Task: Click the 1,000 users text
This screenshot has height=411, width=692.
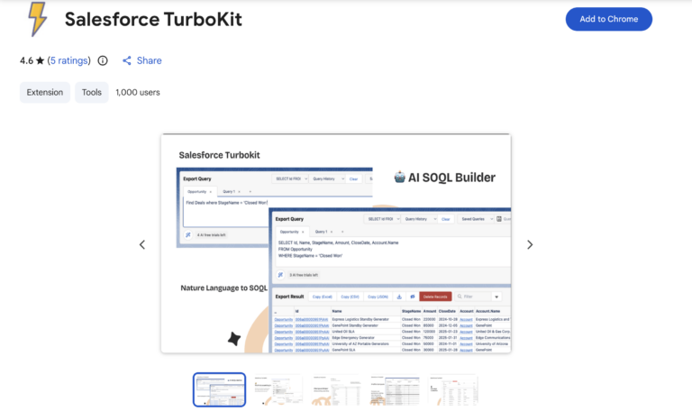Action: [138, 92]
